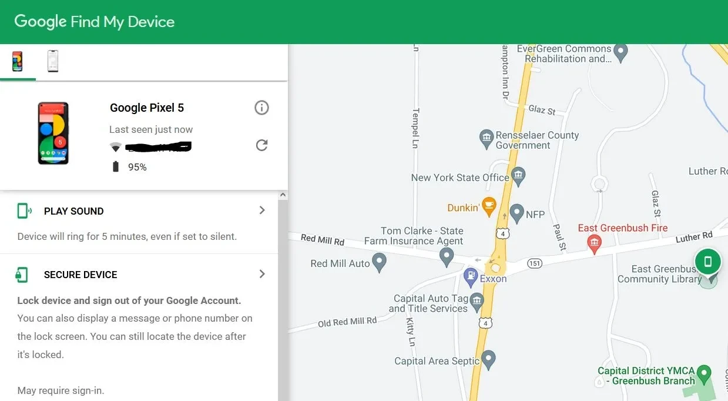
Task: Click the Red Mill Auto map pin
Action: 380,262
